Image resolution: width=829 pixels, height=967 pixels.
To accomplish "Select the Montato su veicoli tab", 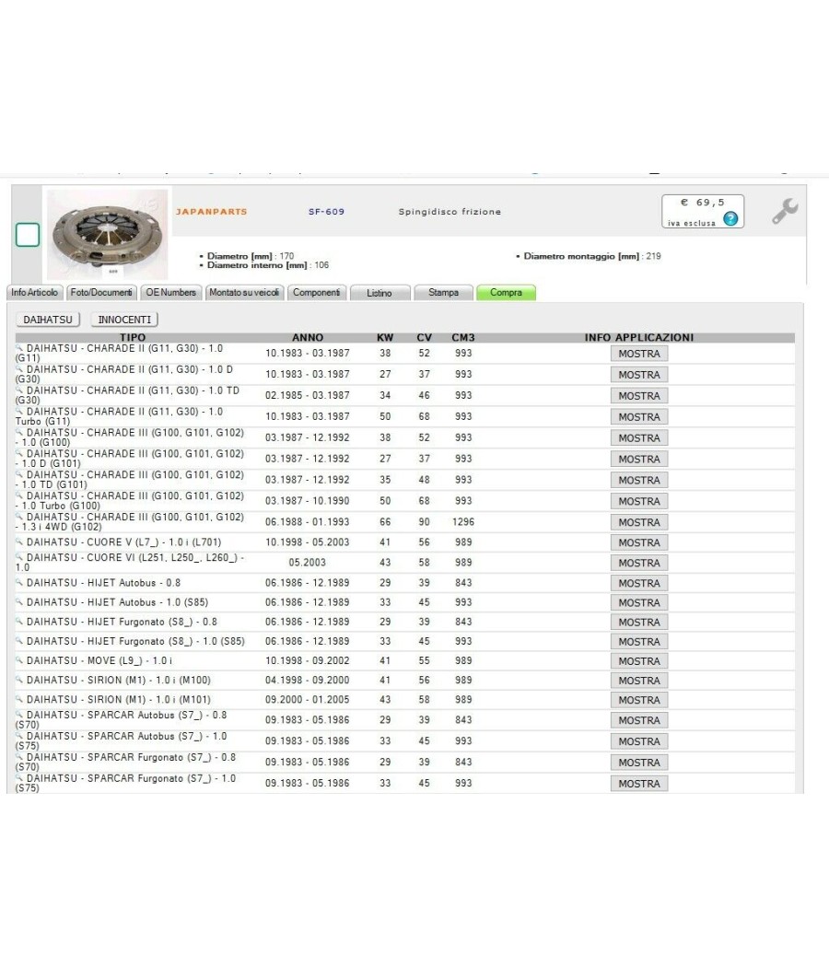I will (244, 292).
